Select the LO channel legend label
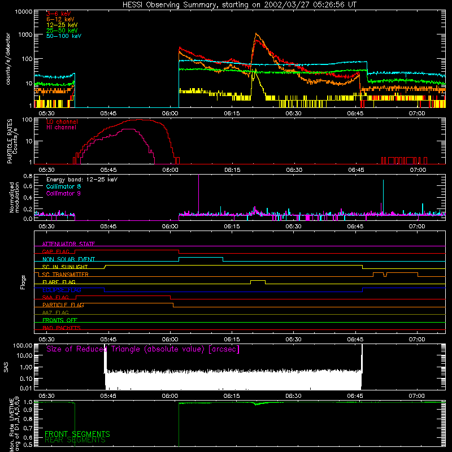 coord(62,121)
